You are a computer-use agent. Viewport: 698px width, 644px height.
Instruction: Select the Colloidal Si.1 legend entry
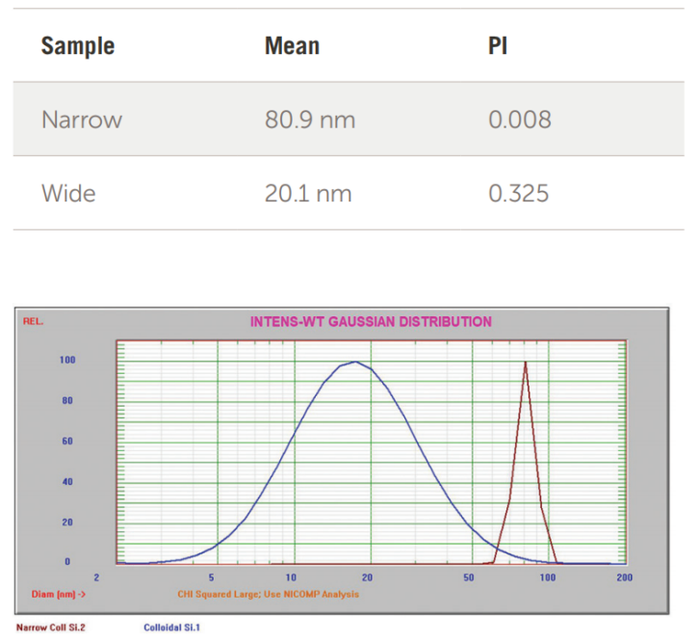[x=171, y=627]
